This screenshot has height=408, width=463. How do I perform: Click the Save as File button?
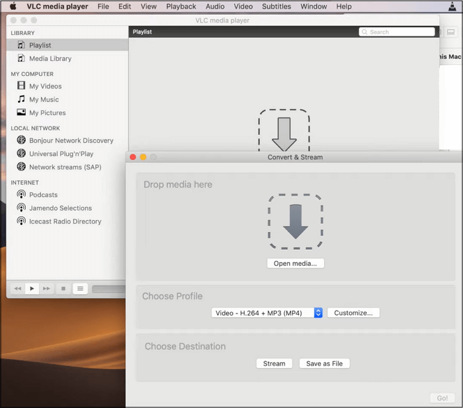(x=324, y=363)
